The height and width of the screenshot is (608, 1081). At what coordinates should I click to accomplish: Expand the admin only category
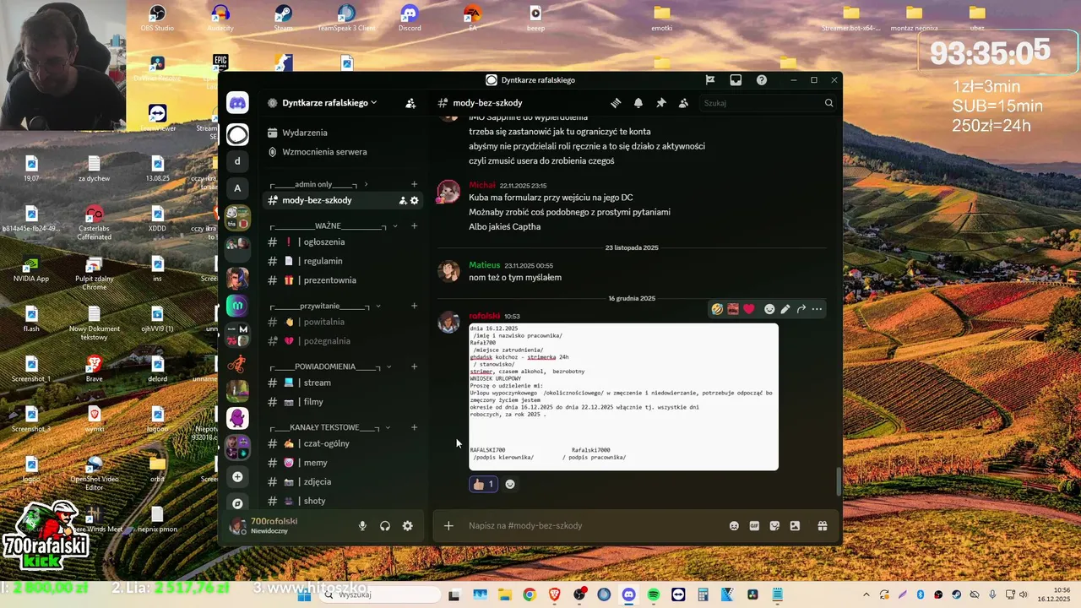(x=319, y=184)
